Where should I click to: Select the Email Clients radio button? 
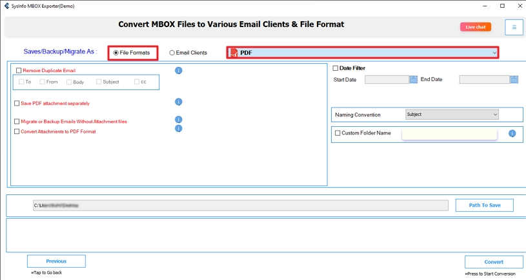(x=172, y=53)
